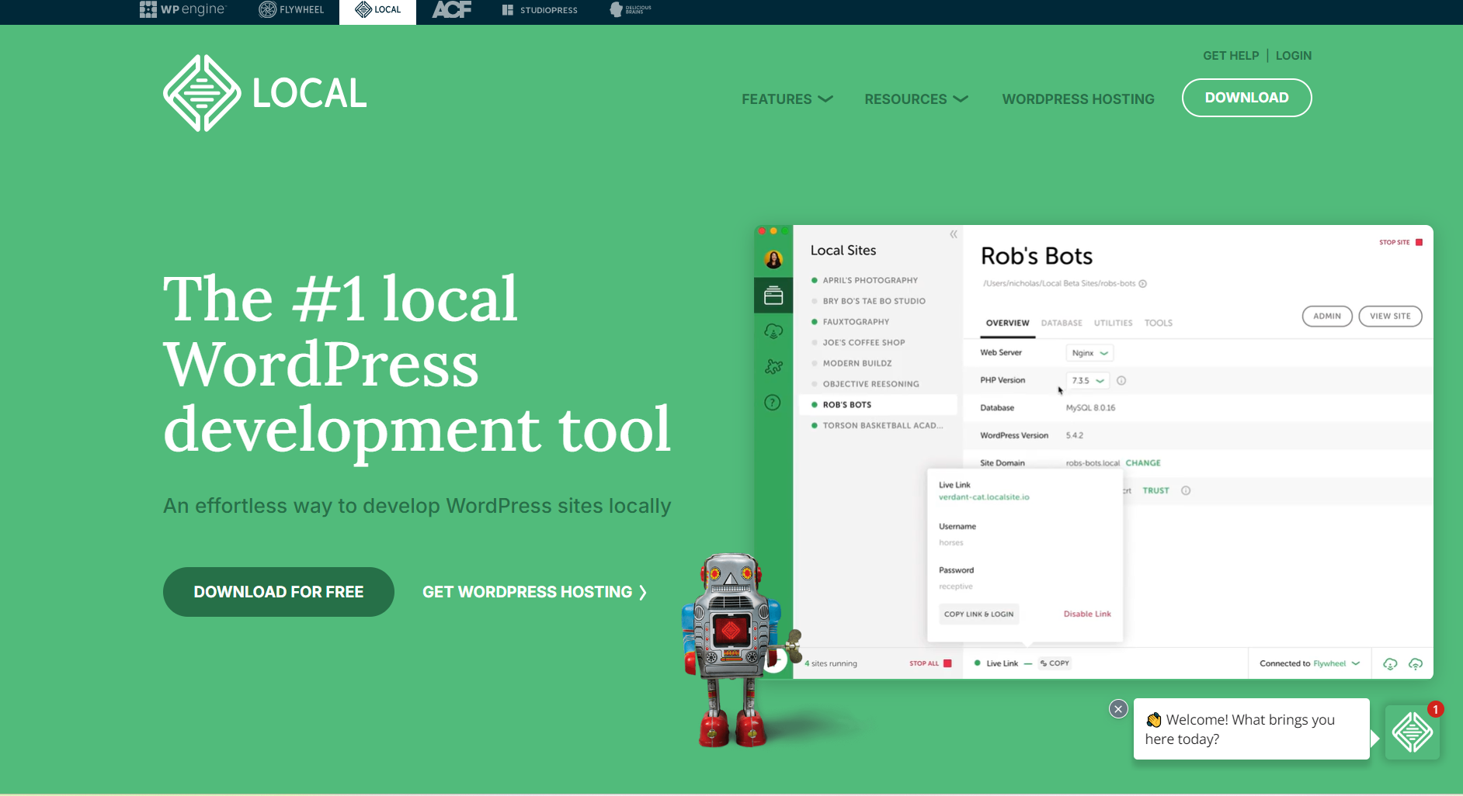The height and width of the screenshot is (796, 1463).
Task: Click the push to cloud icon
Action: pos(1416,664)
